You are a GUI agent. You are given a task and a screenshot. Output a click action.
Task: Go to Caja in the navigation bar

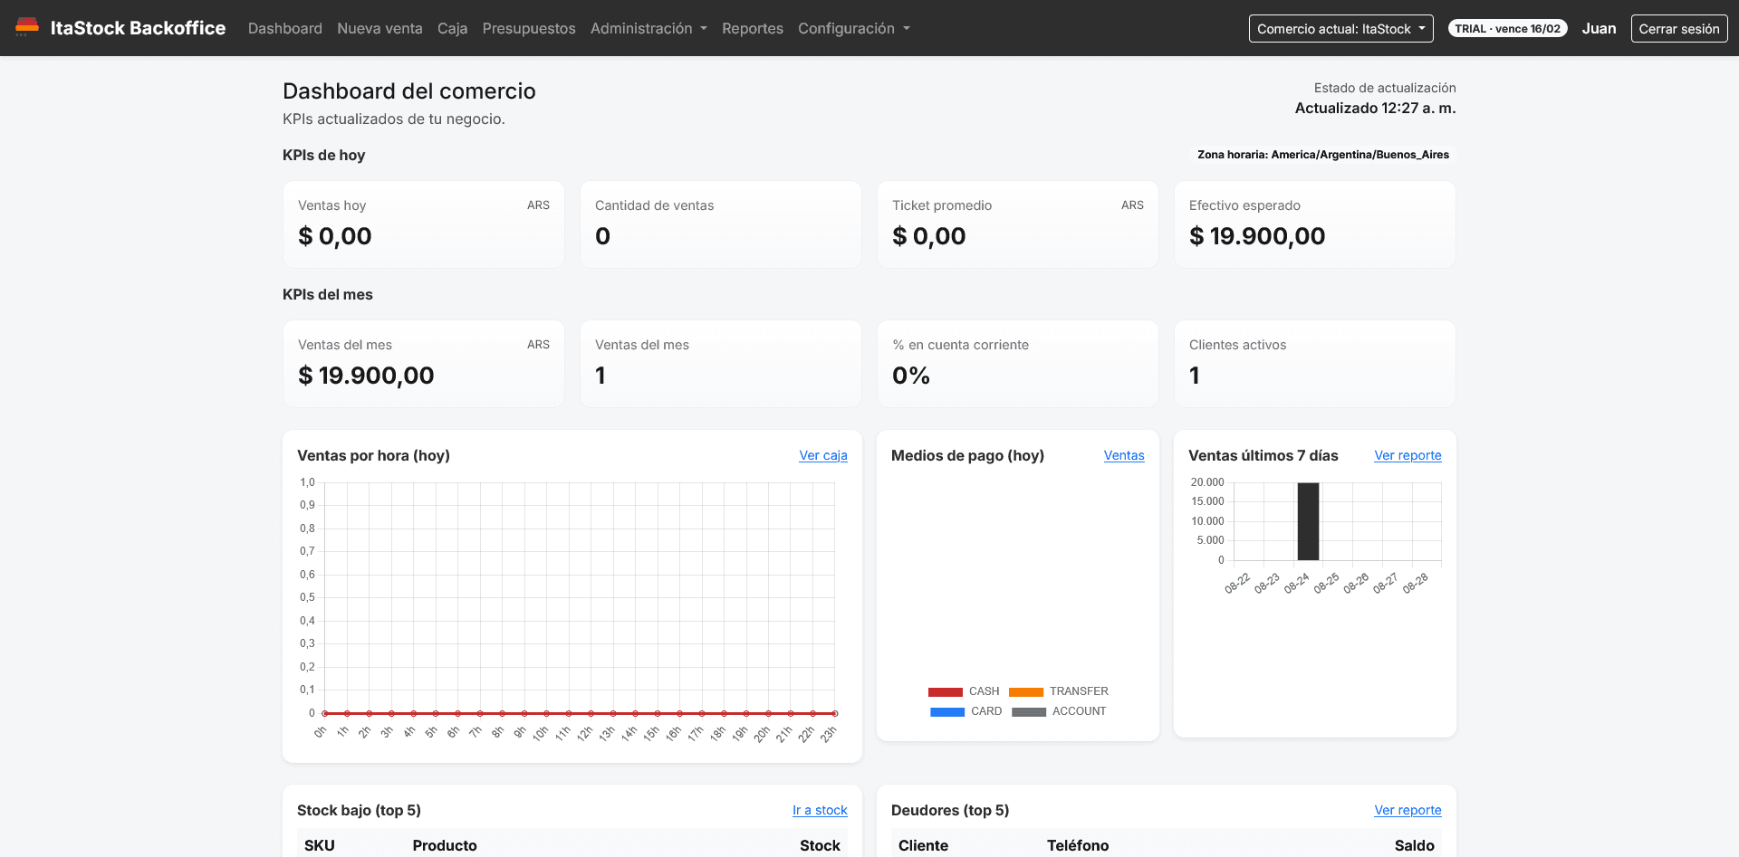coord(452,28)
